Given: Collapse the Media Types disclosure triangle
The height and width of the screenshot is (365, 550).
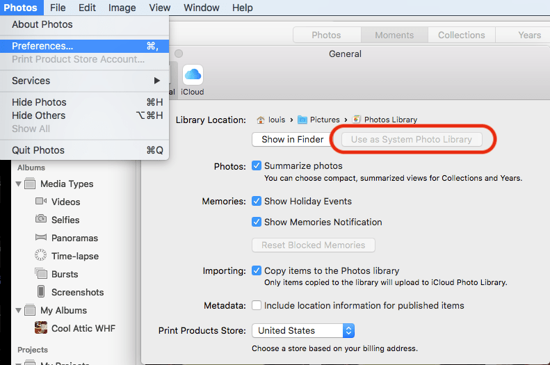Looking at the screenshot, I should (x=18, y=184).
